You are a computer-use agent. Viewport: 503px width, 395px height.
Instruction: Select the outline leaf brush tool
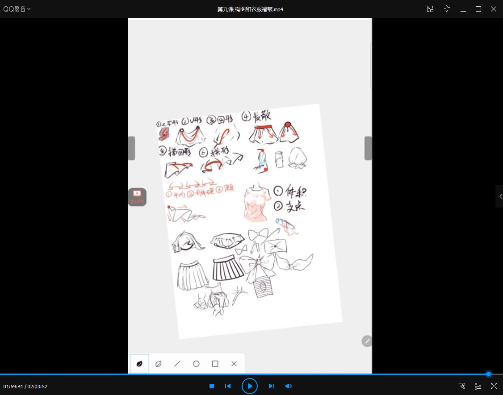pos(158,364)
